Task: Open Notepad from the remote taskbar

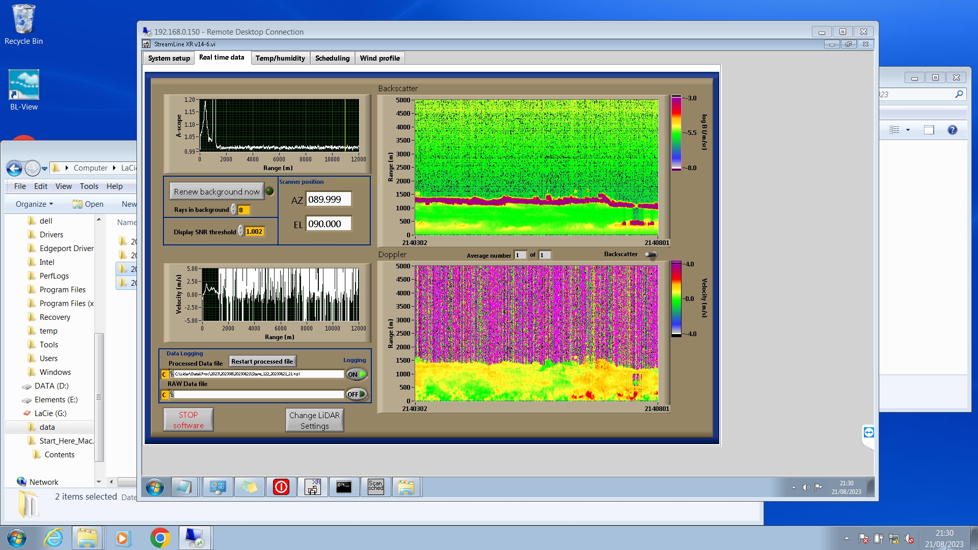Action: click(x=183, y=487)
